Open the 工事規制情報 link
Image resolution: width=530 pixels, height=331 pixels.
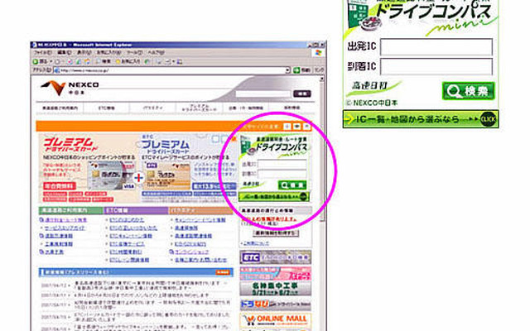click(59, 244)
